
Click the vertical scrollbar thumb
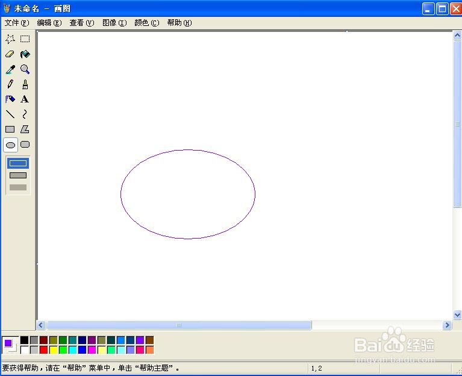(x=457, y=124)
